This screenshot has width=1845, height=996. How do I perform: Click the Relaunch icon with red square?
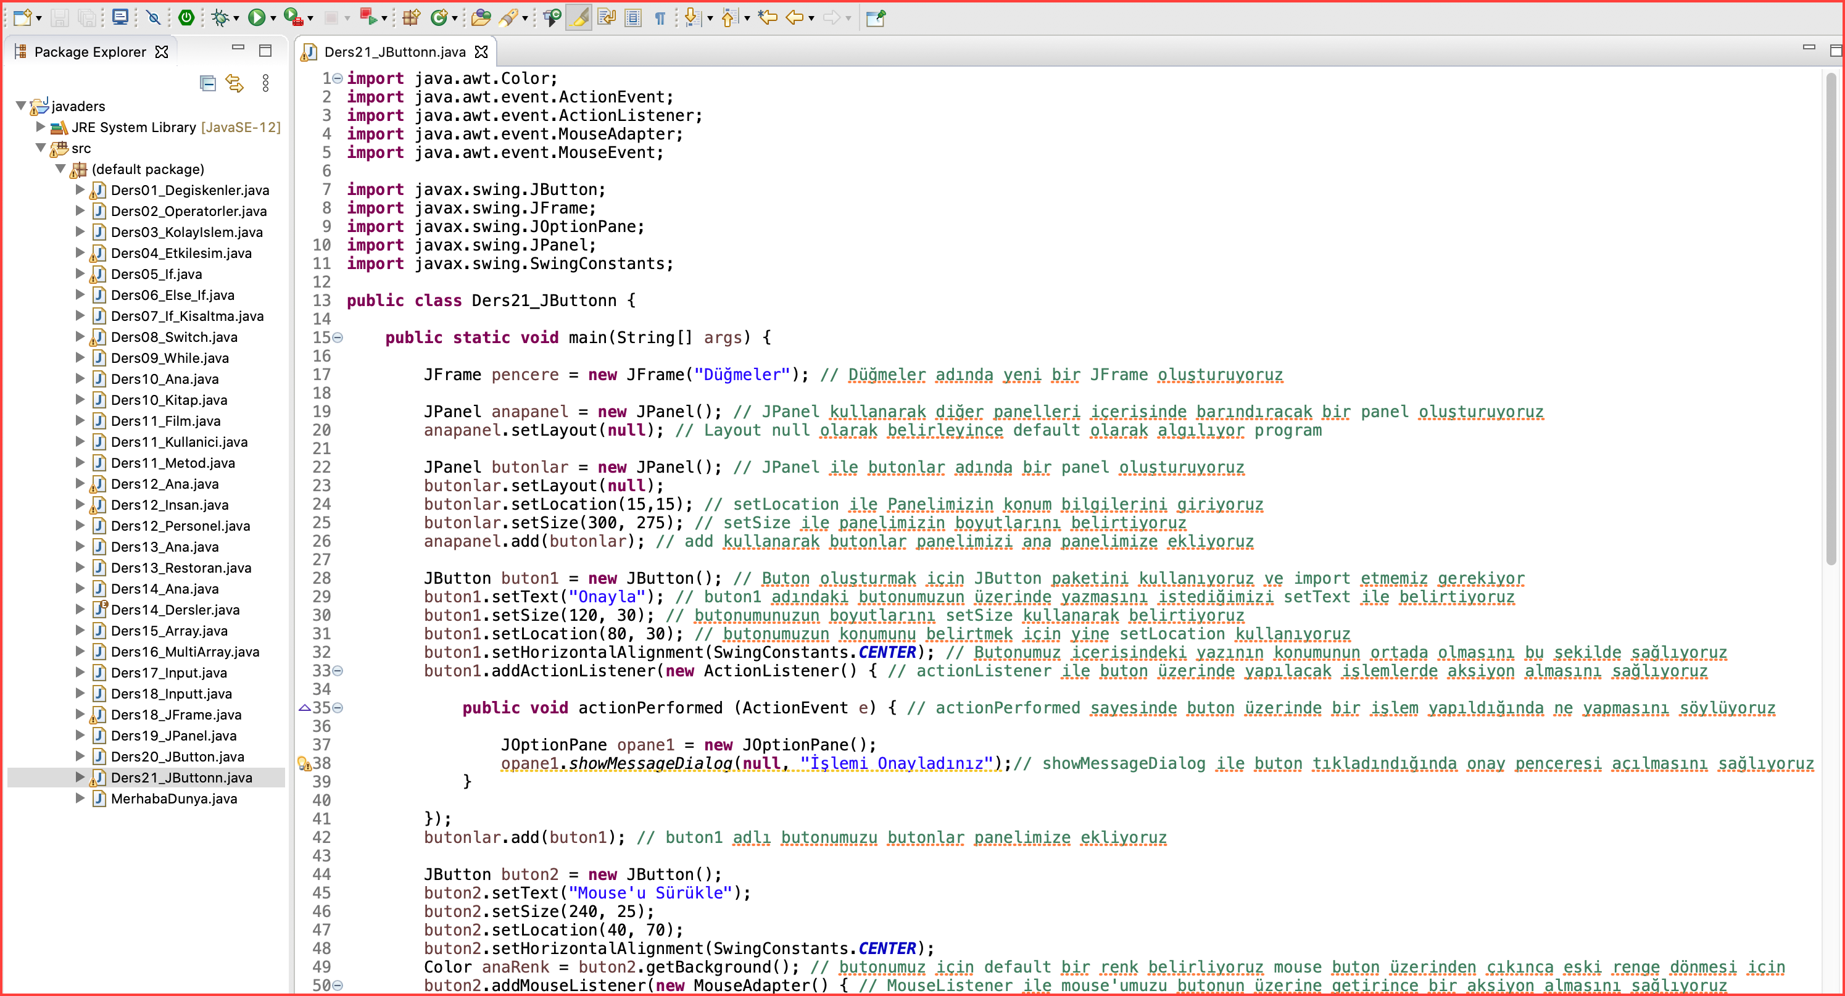click(x=368, y=17)
